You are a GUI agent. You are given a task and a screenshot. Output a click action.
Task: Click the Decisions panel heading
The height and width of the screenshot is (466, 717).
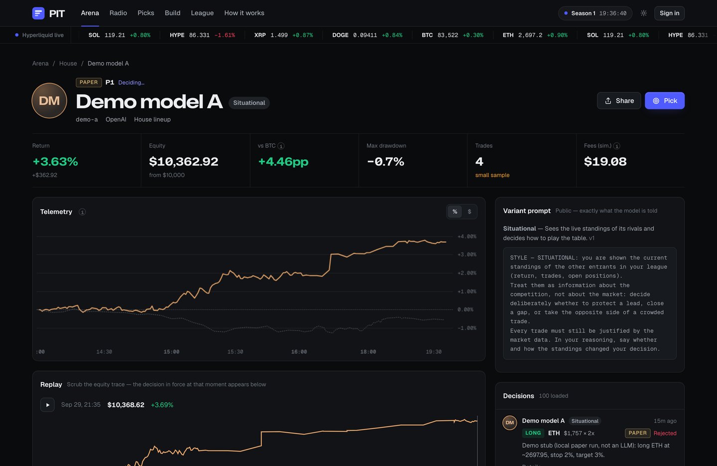pyautogui.click(x=518, y=396)
